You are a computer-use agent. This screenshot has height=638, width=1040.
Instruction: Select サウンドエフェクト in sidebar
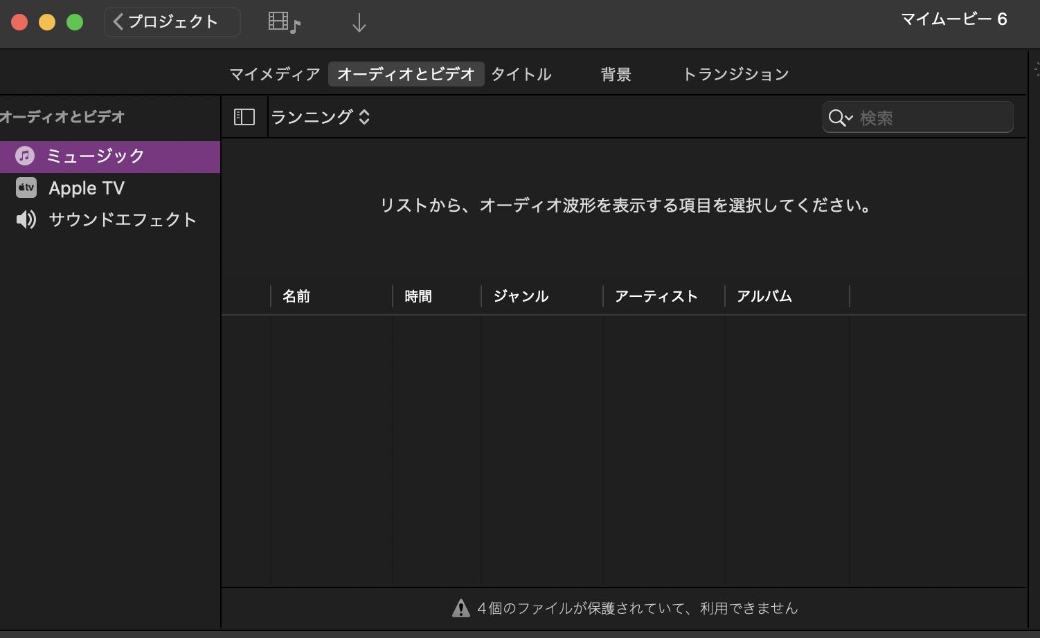click(110, 219)
